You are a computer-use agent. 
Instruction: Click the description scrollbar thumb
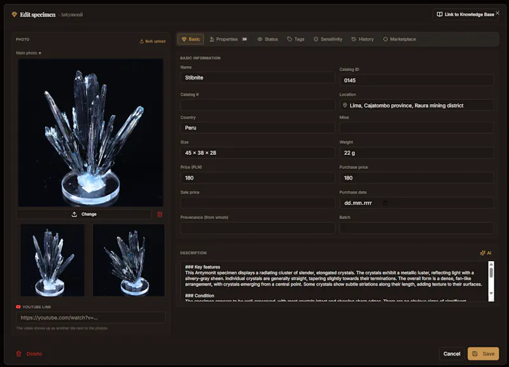tap(491, 272)
